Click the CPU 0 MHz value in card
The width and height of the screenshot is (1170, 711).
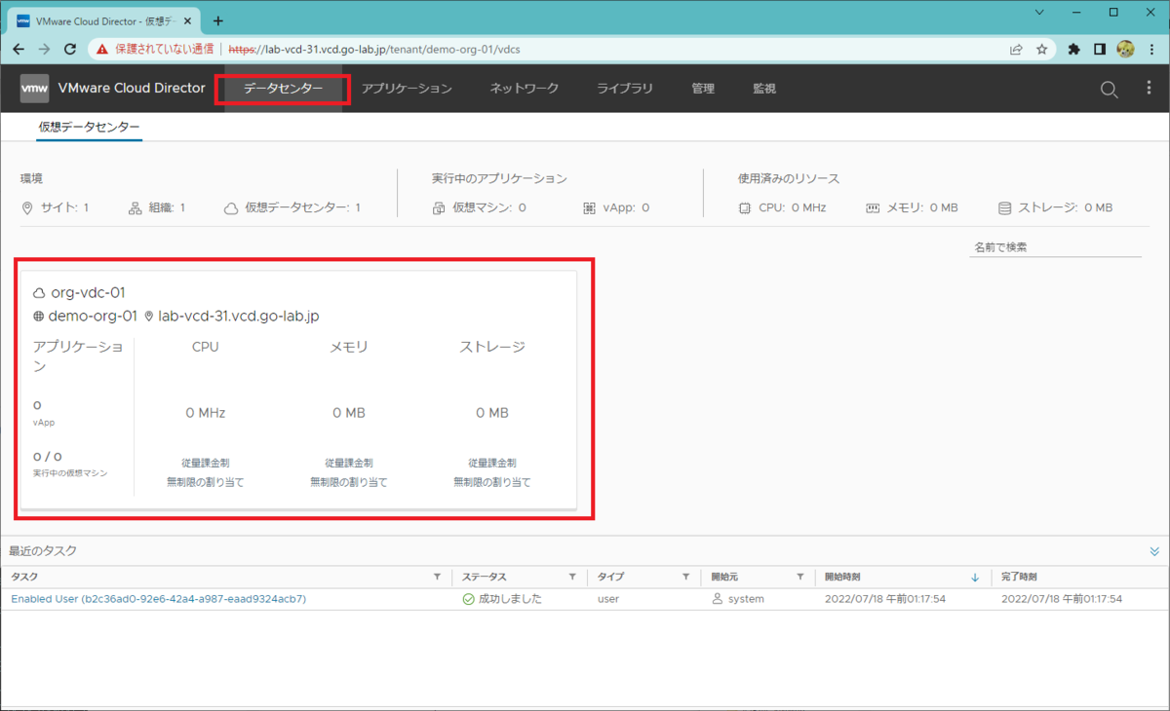[206, 413]
